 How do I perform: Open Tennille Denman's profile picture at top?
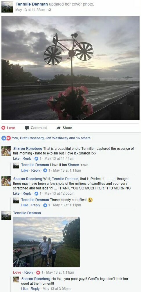(x=7, y=7)
